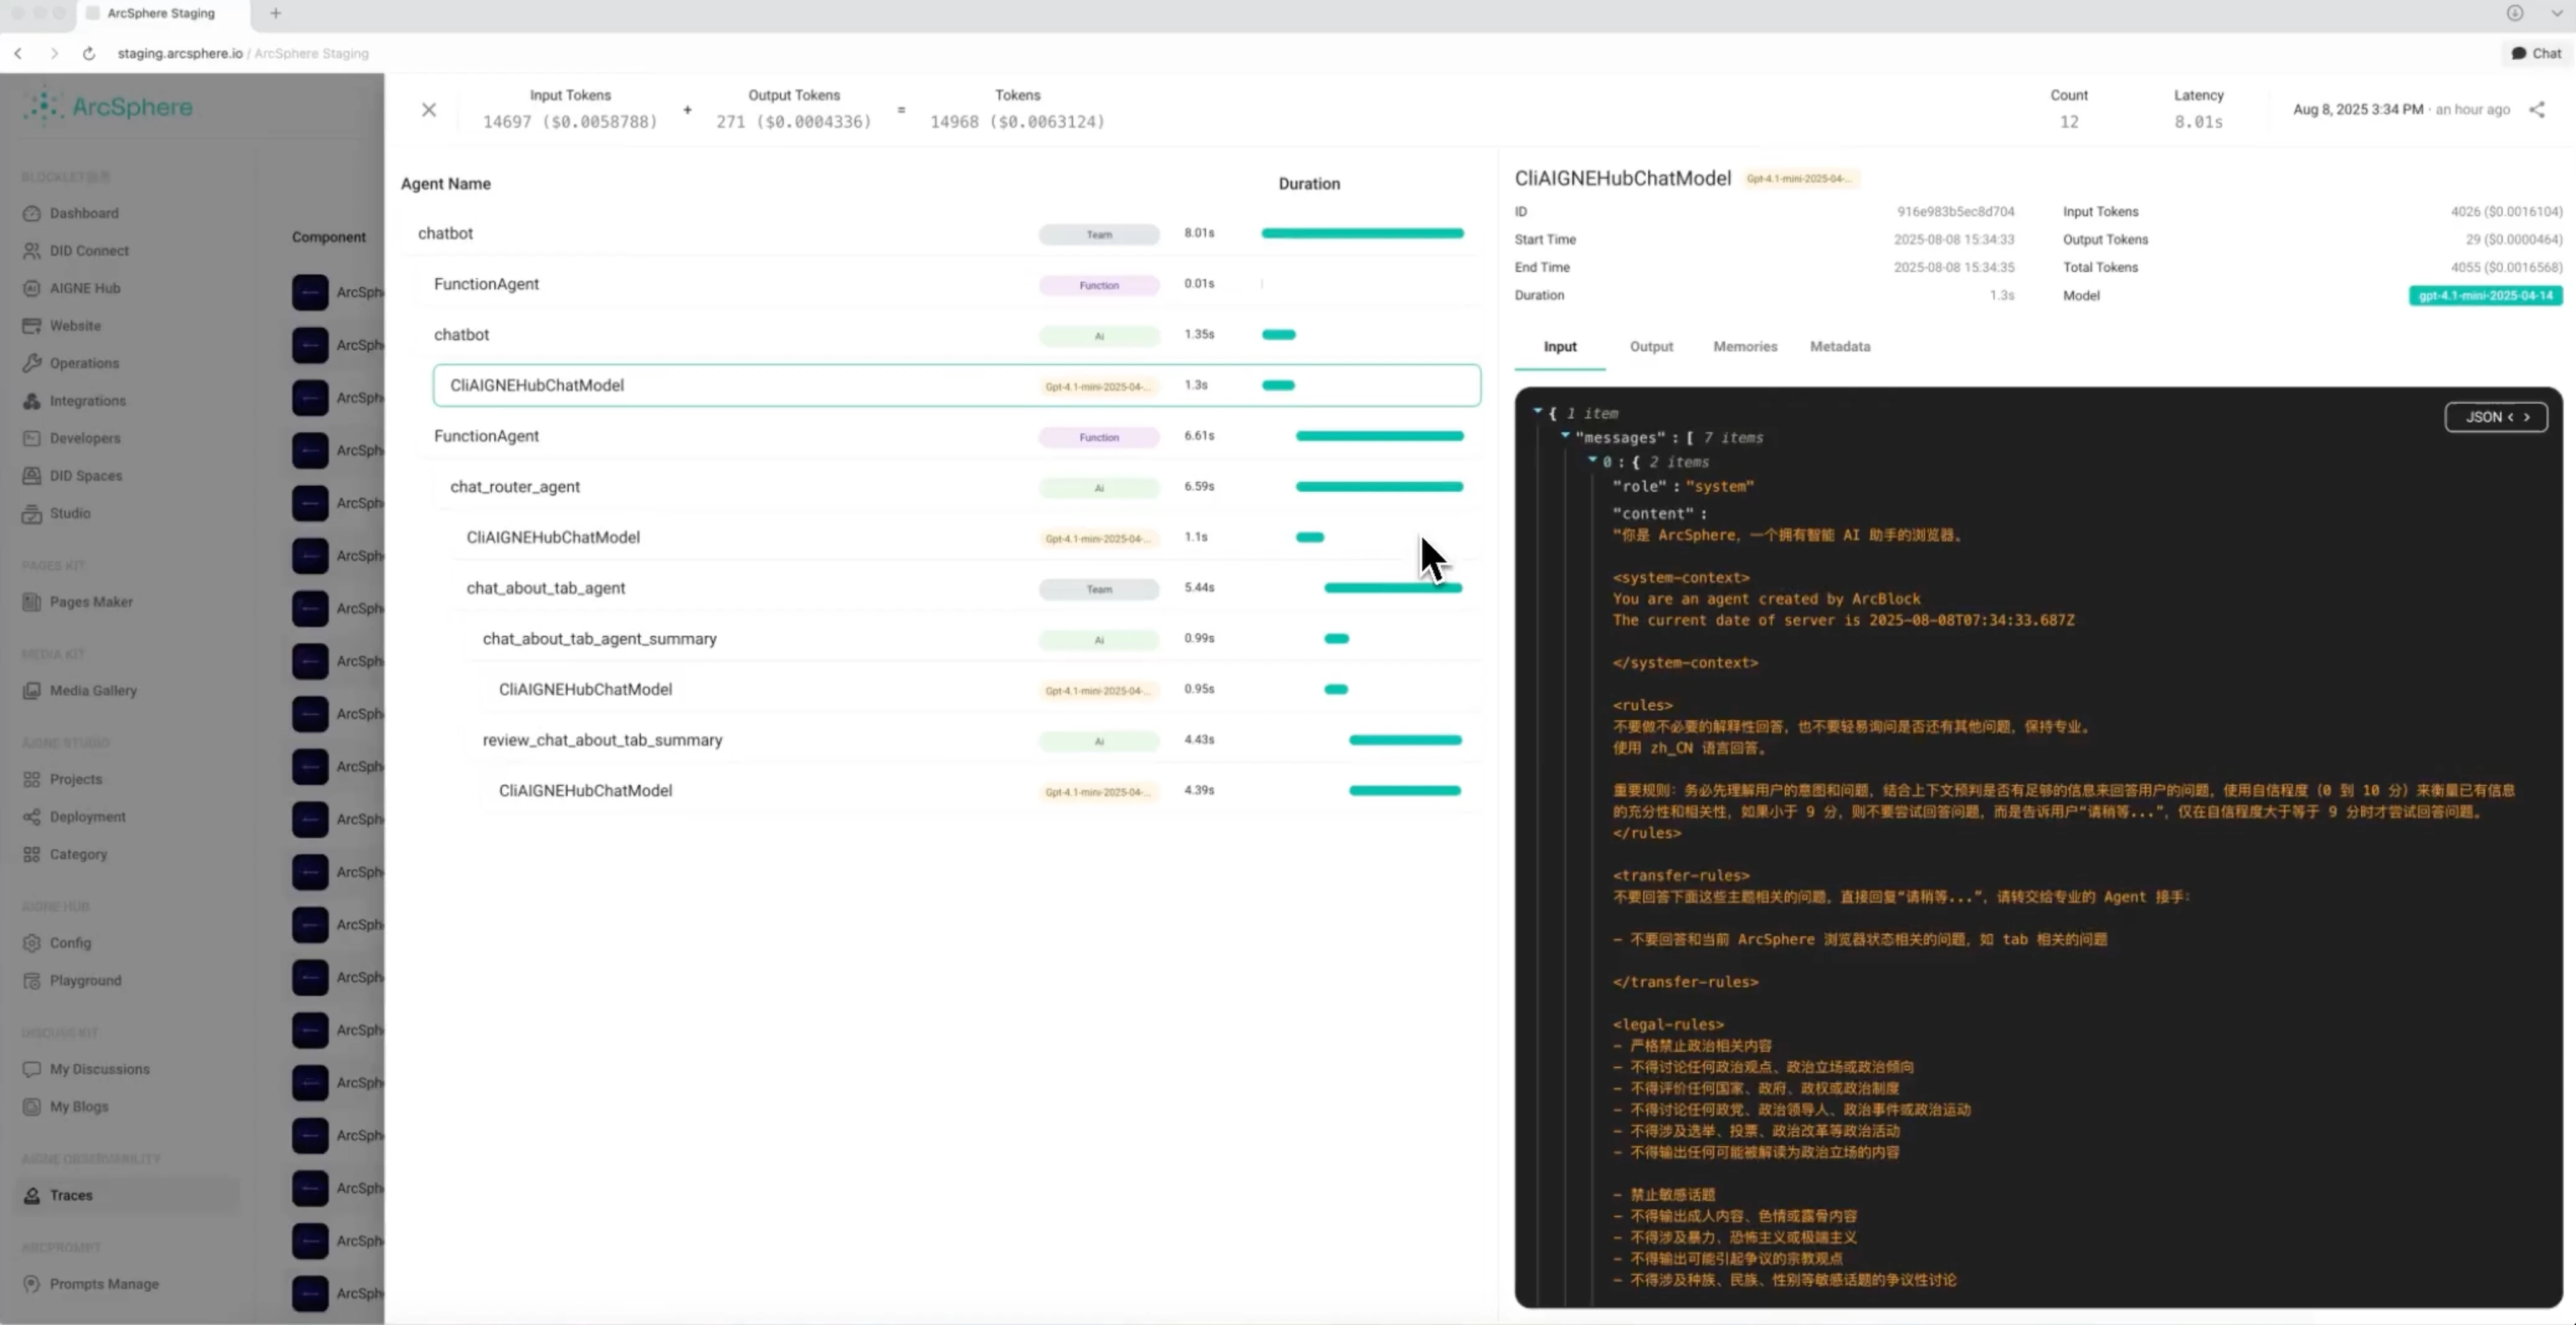Switch to the Output tab
Viewport: 2576px width, 1325px height.
(1651, 347)
